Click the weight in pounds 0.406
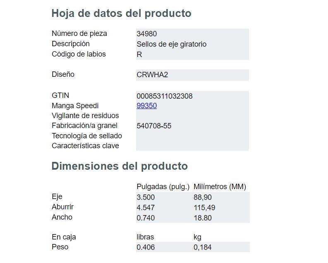328x263 pixels. point(146,247)
